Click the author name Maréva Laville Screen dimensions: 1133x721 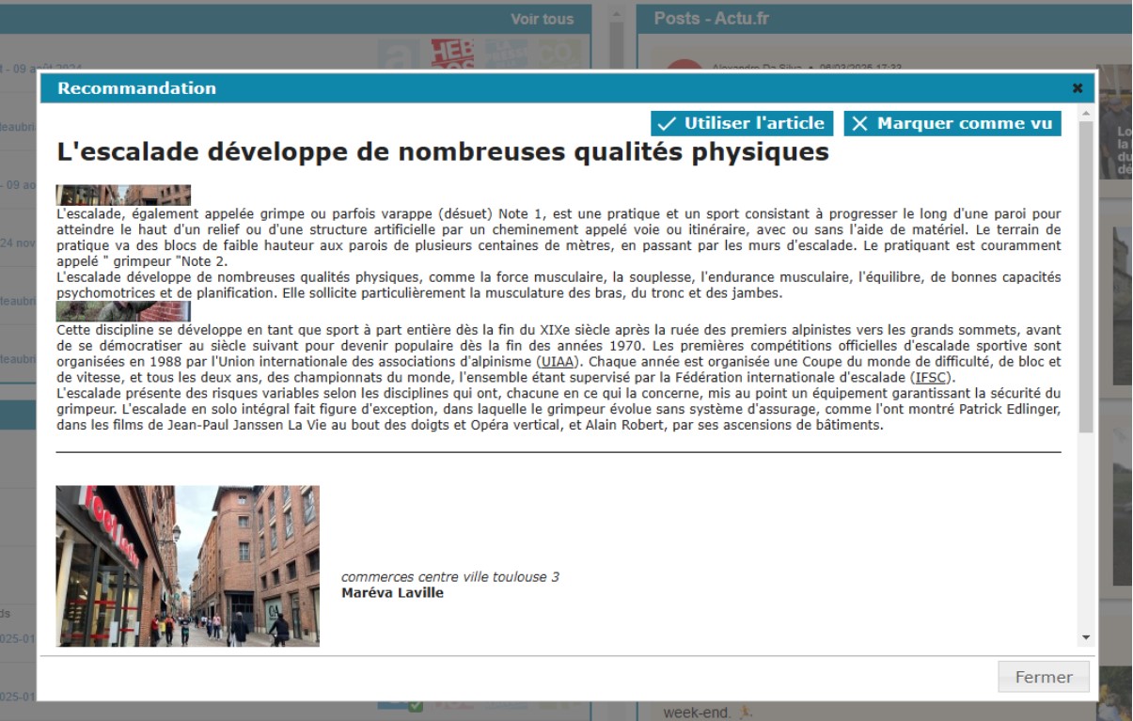point(392,592)
